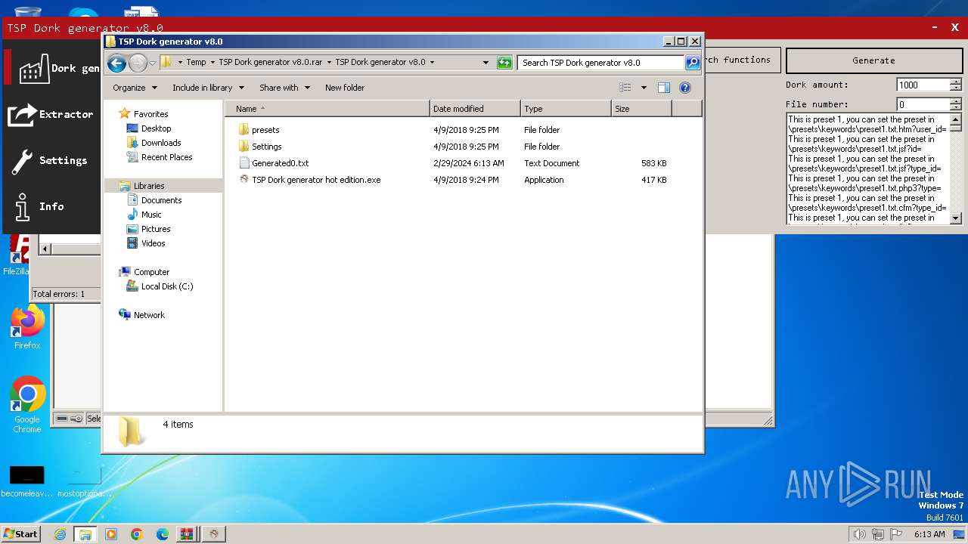Go back in Explorer navigation
Viewport: 968px width, 544px height.
click(x=116, y=63)
